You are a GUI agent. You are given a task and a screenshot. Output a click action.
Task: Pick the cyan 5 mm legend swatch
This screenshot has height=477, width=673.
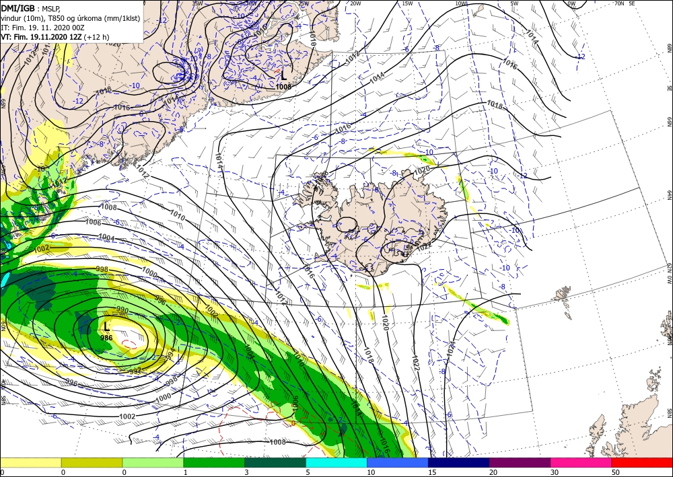[336, 463]
